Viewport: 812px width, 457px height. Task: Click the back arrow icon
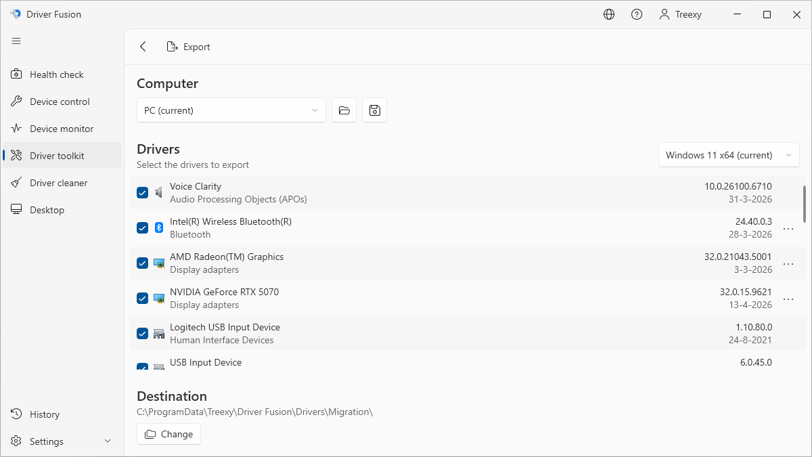pos(143,47)
